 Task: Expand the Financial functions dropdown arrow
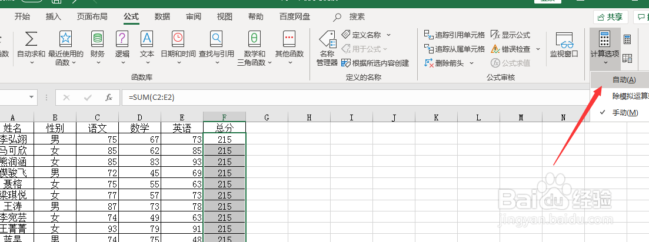98,63
